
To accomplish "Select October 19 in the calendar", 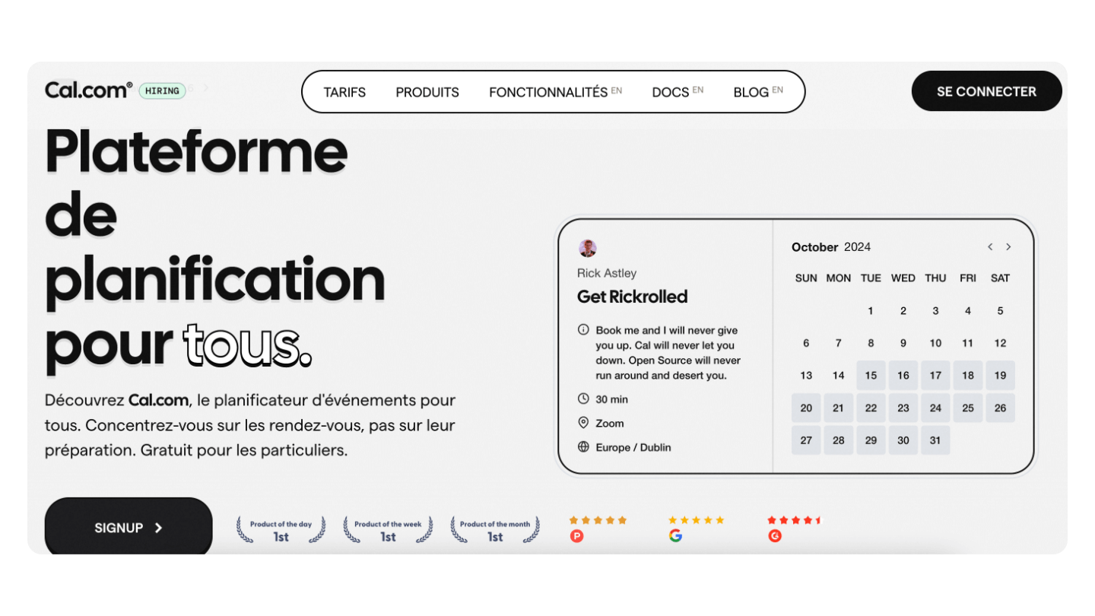I will pyautogui.click(x=1000, y=375).
